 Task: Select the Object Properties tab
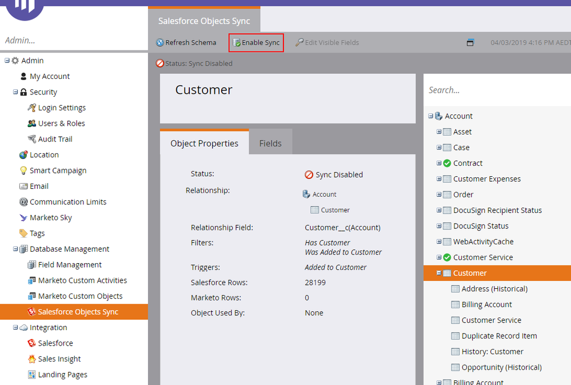[x=204, y=142]
